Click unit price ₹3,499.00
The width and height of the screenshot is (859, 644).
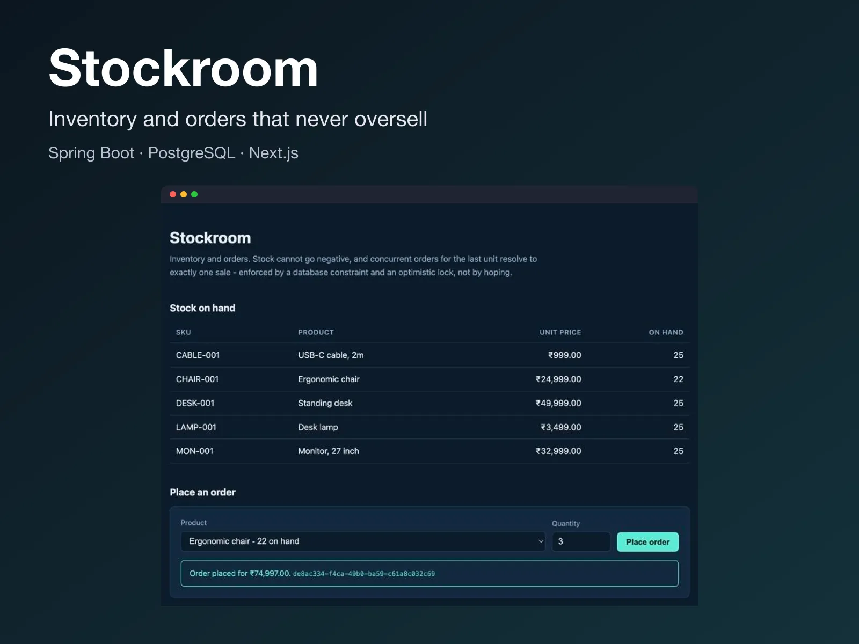coord(561,427)
